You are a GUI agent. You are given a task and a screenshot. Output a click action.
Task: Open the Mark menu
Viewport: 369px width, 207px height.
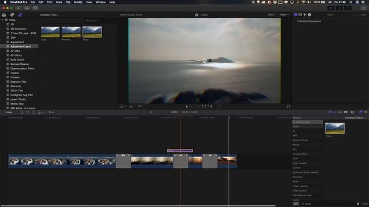pos(59,2)
